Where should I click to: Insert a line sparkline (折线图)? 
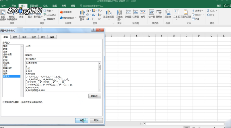tap(128, 14)
